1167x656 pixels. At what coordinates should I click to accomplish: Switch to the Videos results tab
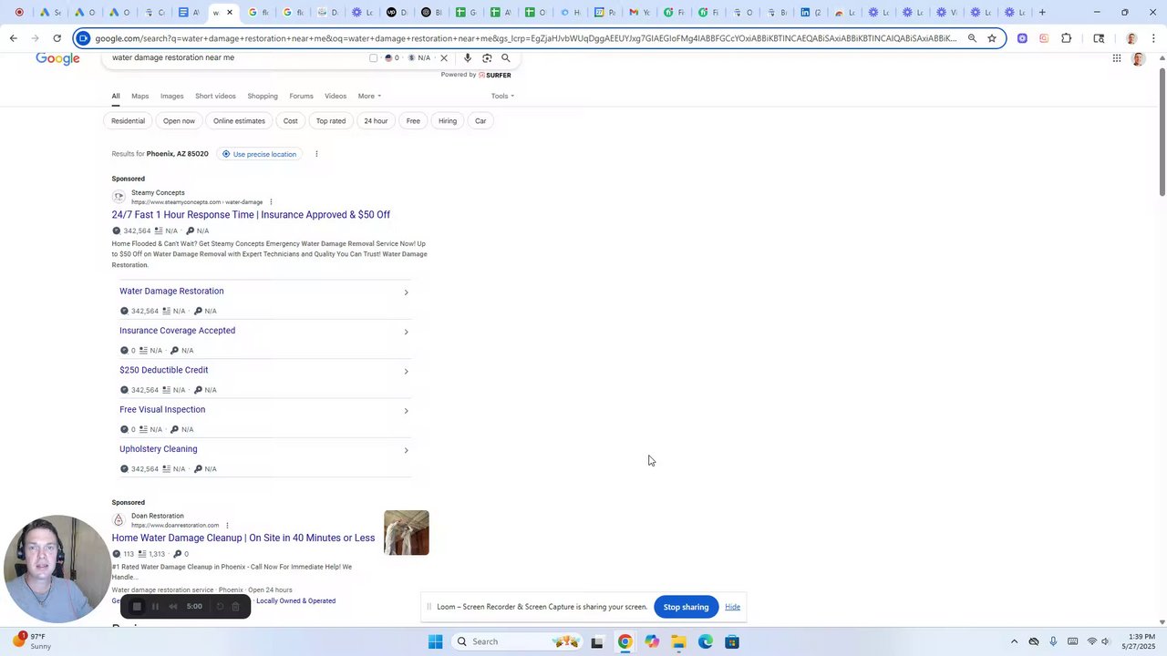336,96
